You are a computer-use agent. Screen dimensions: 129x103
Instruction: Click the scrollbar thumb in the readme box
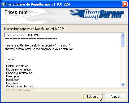123,42
